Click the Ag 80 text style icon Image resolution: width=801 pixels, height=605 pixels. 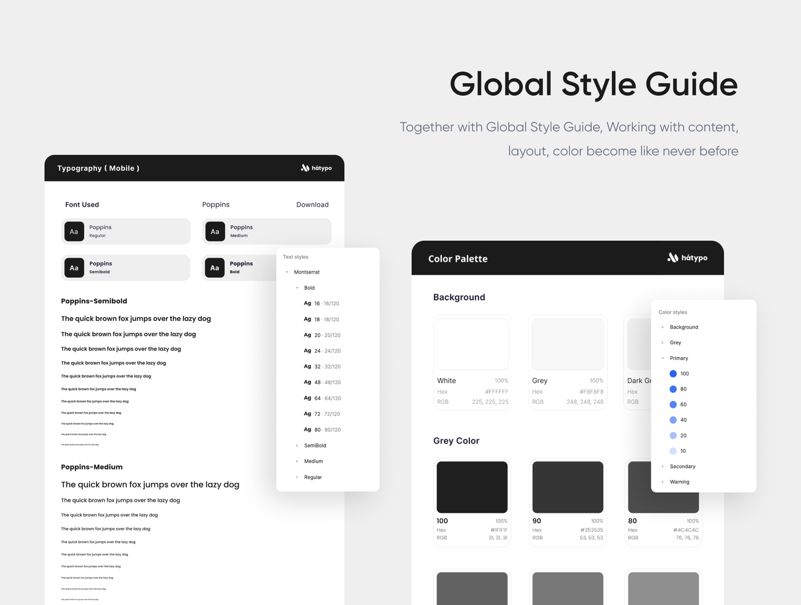click(x=307, y=429)
